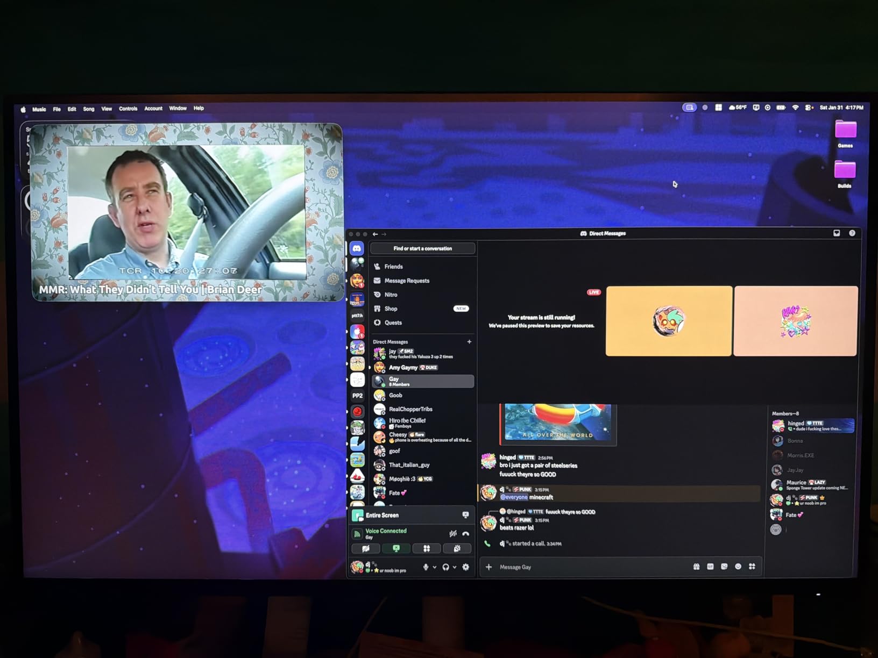This screenshot has width=878, height=658.
Task: Stop the screen share via green monitor button
Action: [396, 548]
